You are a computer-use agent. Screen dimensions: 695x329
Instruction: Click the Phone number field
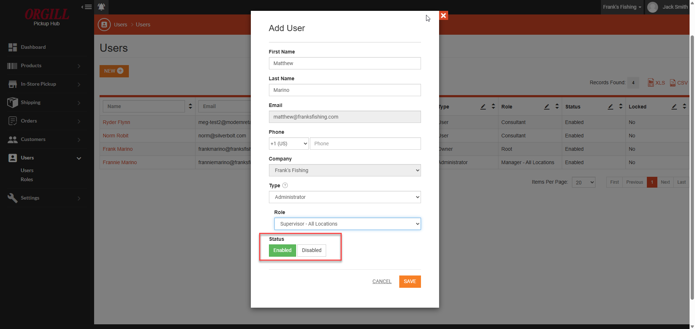click(366, 144)
